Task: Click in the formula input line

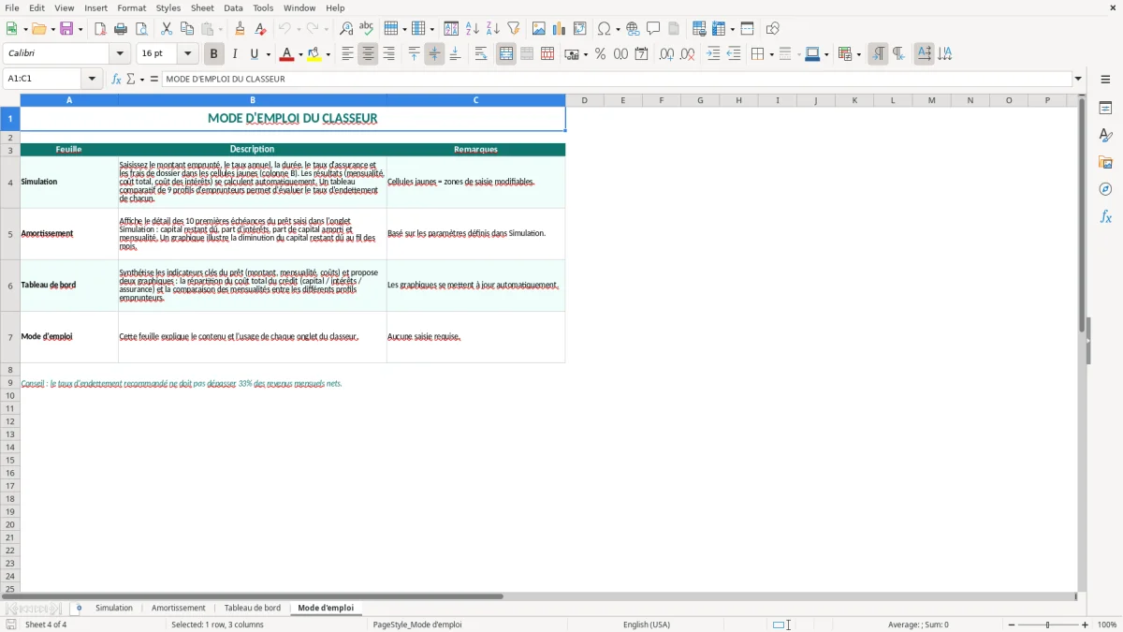Action: (x=617, y=79)
